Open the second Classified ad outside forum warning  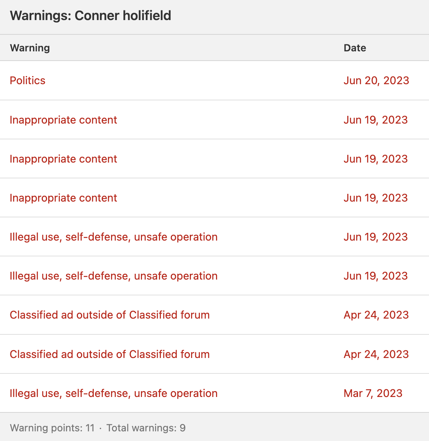coord(110,354)
